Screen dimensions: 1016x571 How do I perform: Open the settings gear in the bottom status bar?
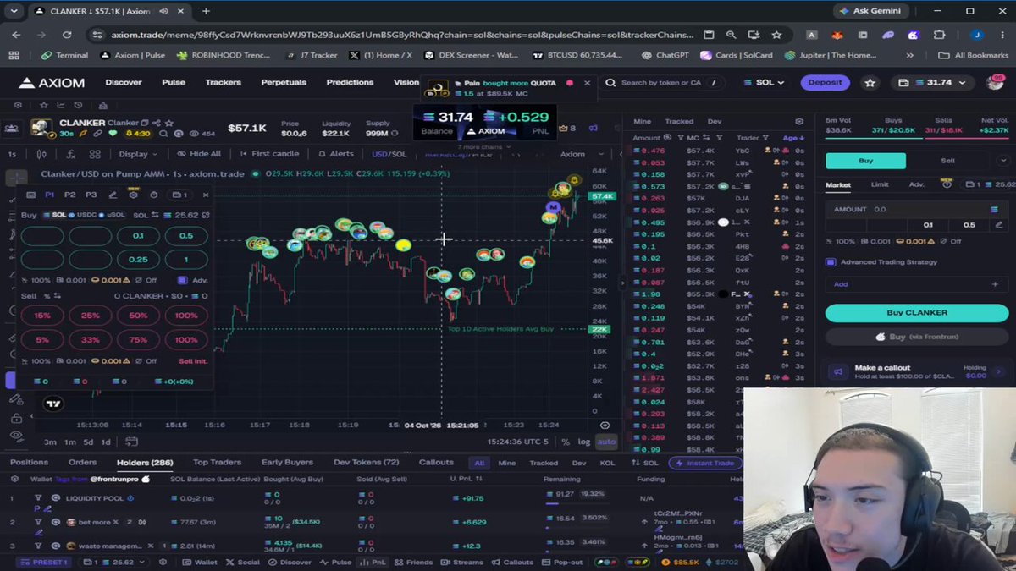[163, 562]
